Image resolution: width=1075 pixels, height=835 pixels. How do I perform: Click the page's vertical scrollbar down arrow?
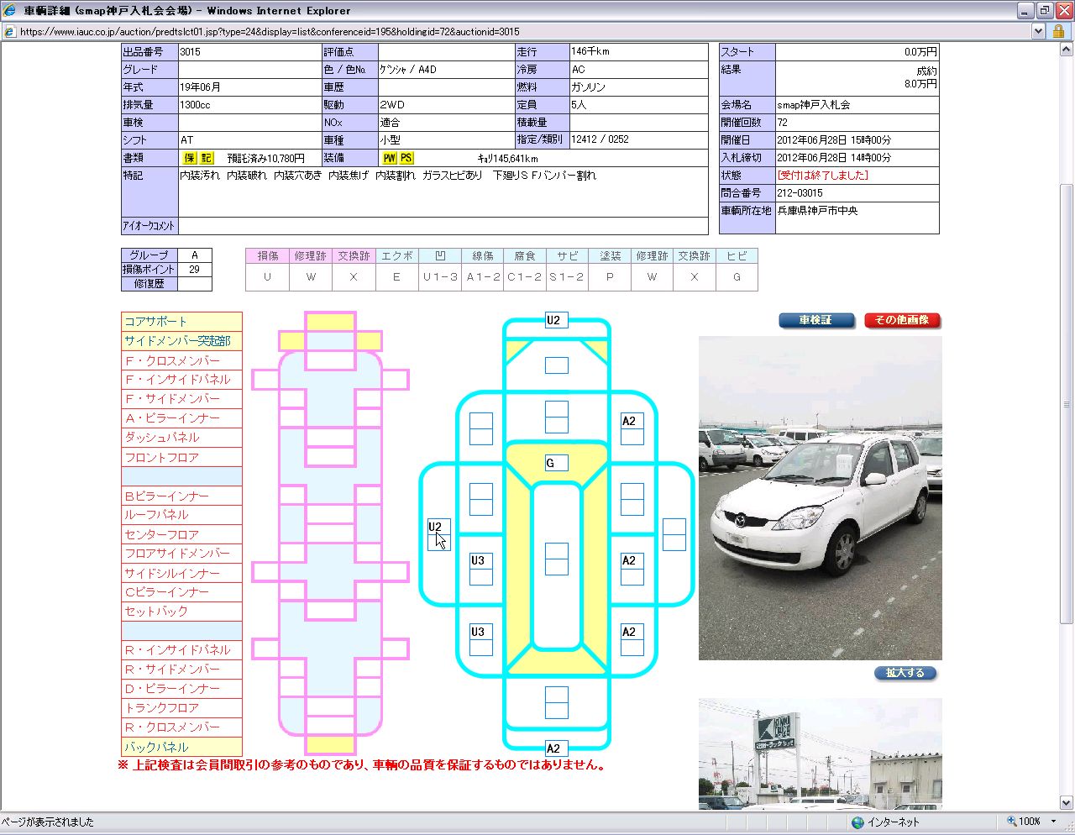(1067, 802)
